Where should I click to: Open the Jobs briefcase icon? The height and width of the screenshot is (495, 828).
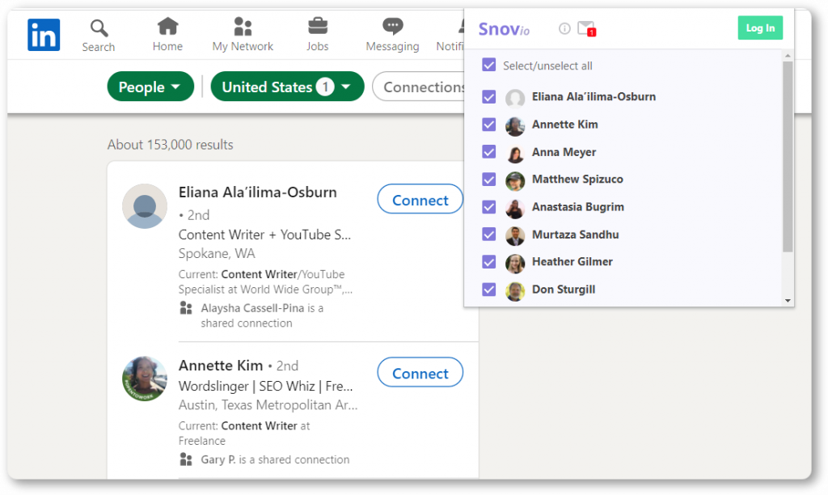coord(318,26)
